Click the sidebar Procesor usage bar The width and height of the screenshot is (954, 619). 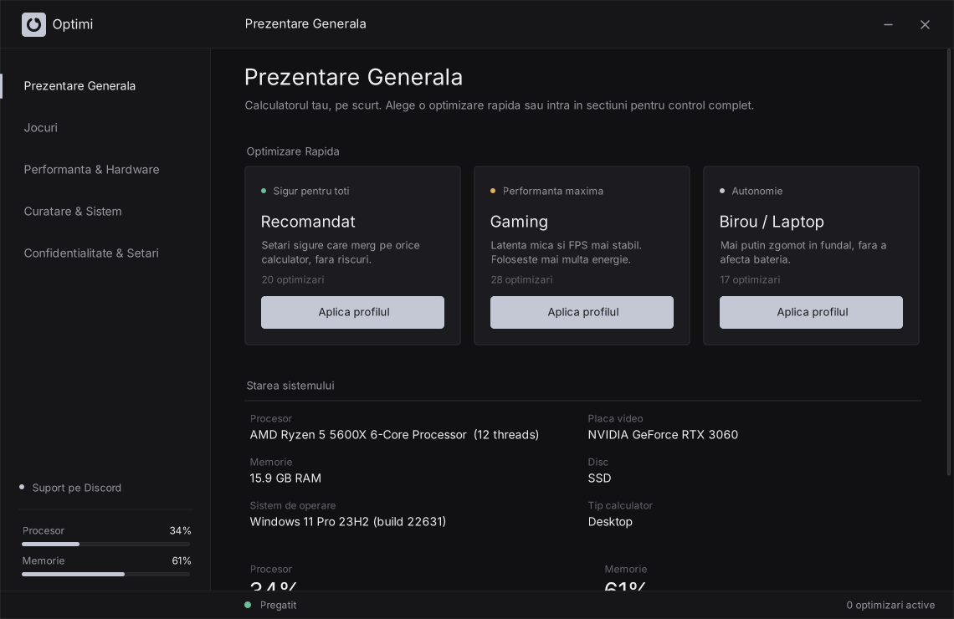click(106, 545)
